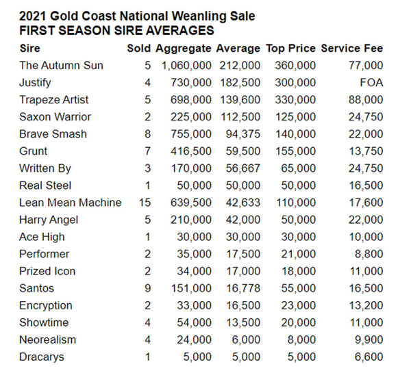
Task: Click the Aggregate column header
Action: point(183,49)
